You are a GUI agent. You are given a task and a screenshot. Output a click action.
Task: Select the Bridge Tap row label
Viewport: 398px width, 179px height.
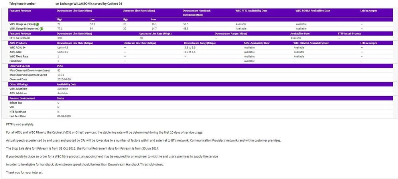(x=15, y=103)
